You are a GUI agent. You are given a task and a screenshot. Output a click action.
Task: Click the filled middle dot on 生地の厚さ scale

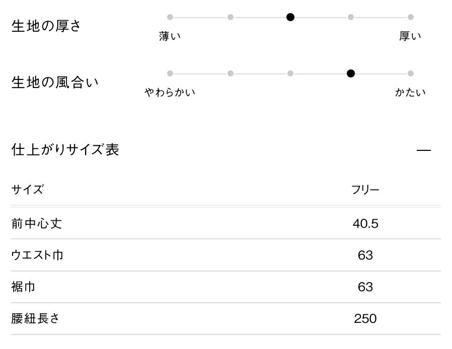290,17
